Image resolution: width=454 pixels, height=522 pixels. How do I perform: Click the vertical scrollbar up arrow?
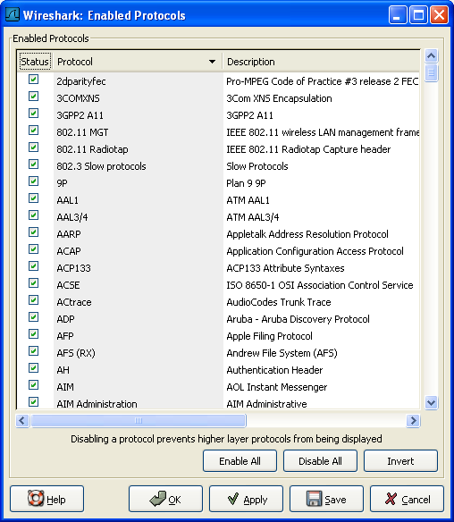[x=432, y=55]
